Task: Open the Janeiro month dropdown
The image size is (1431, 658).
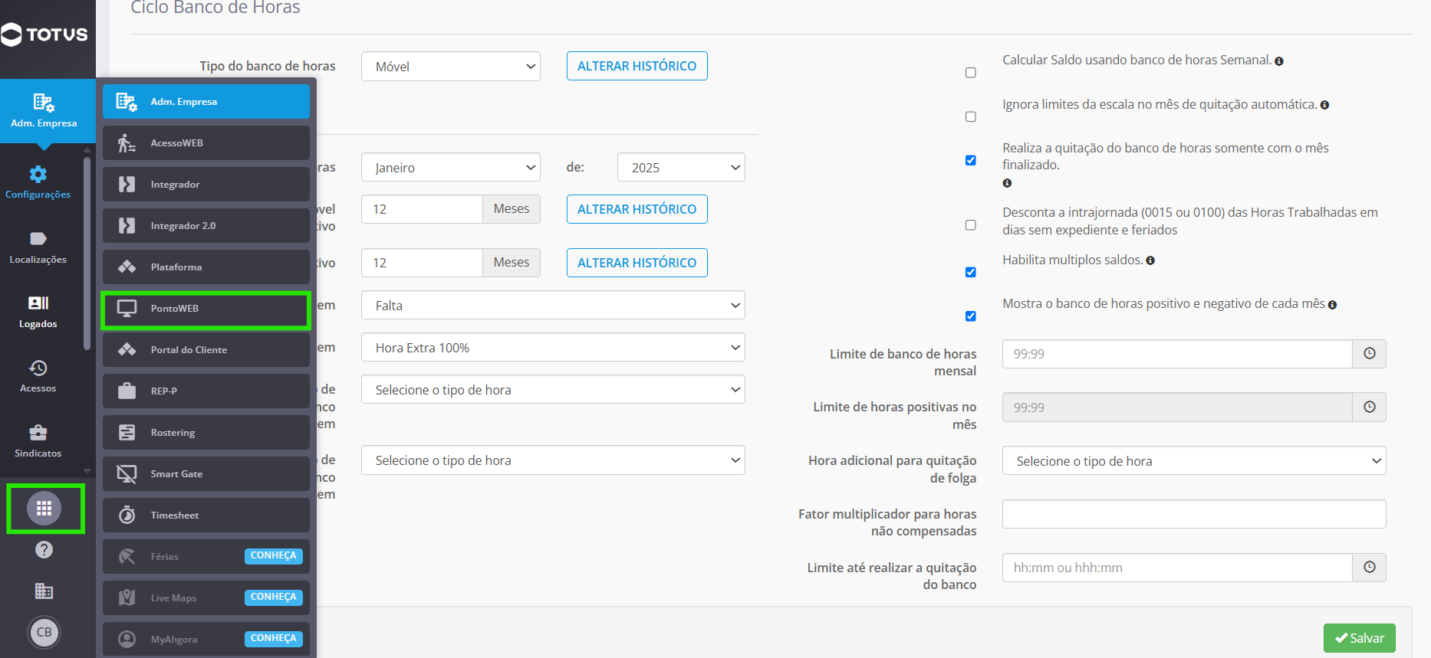Action: coord(451,168)
